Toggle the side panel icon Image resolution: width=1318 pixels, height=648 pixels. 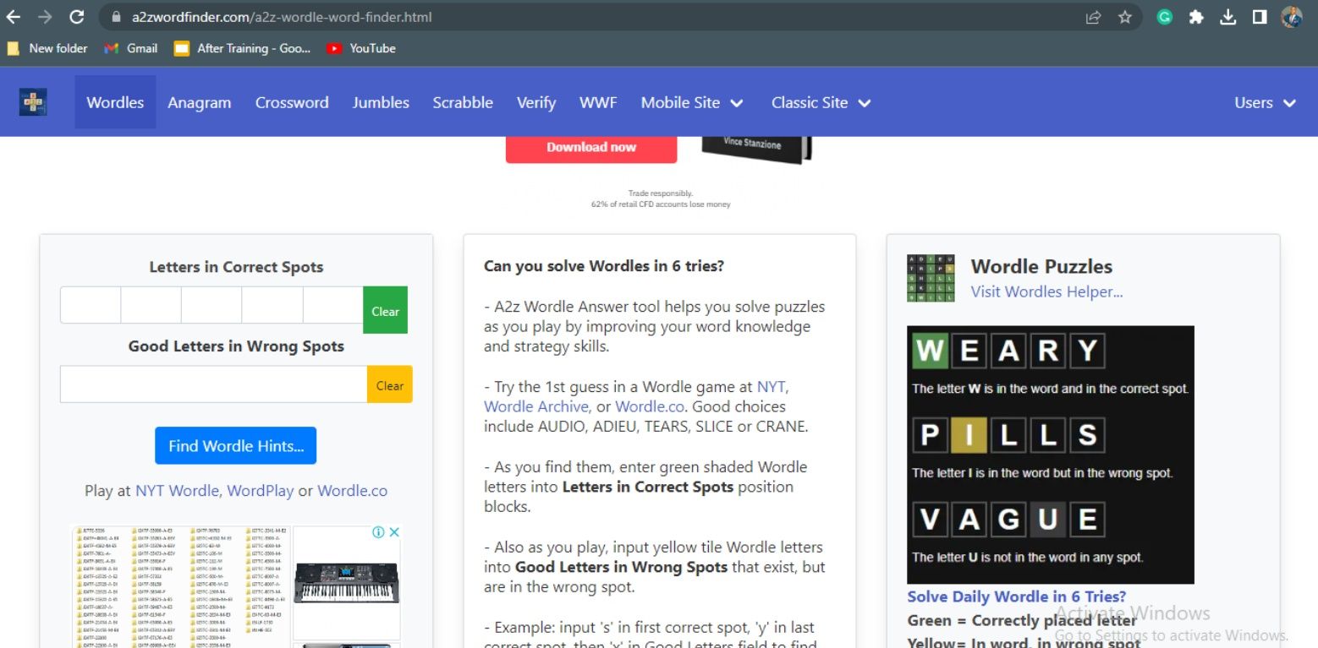point(1260,17)
